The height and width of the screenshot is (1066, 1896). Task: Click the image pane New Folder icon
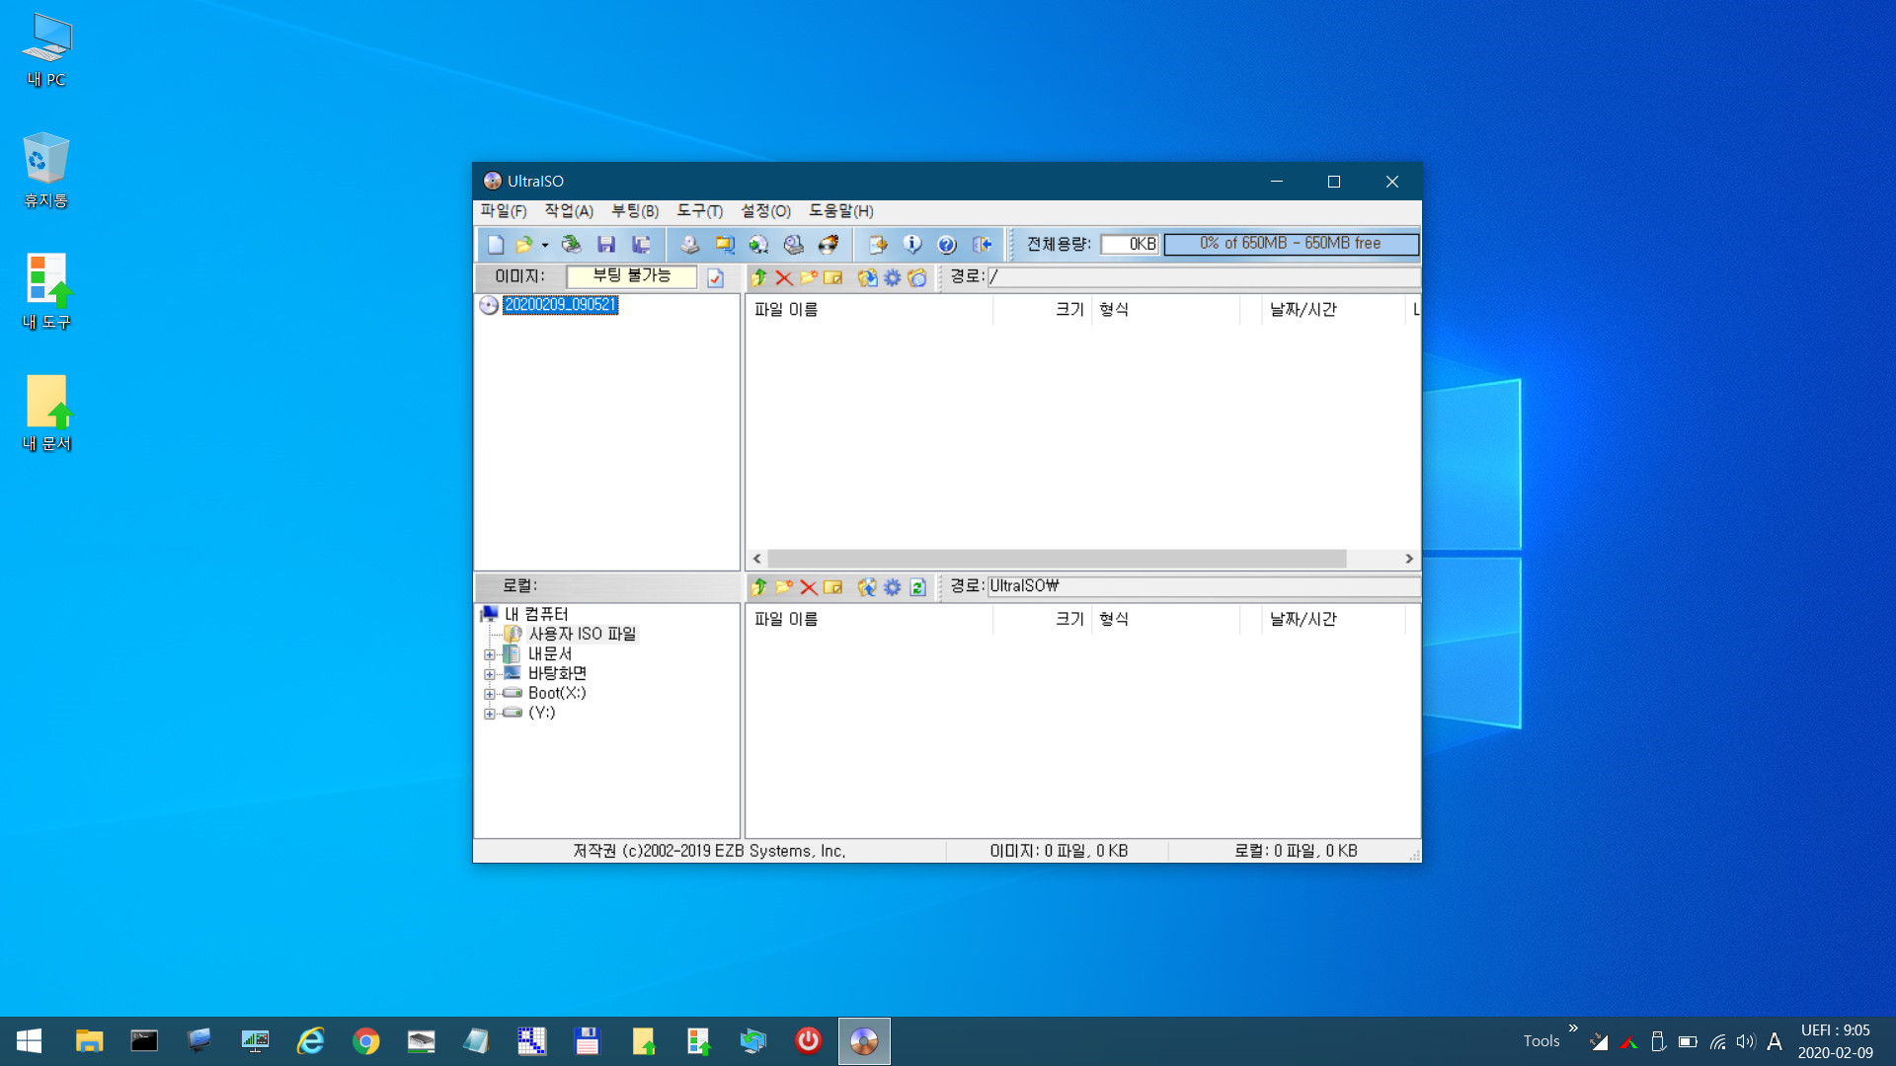point(809,277)
